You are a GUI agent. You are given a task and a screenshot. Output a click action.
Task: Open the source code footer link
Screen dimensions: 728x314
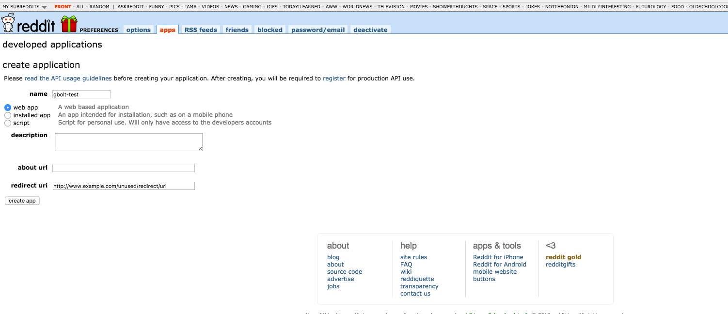pos(345,272)
